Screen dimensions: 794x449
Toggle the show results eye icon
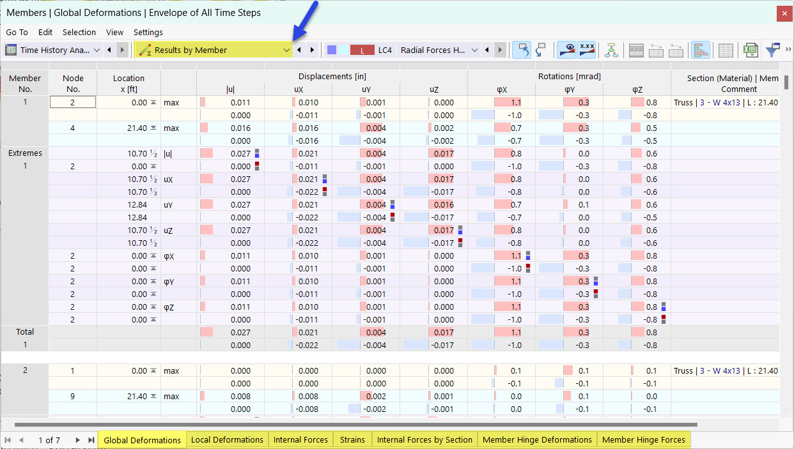pos(566,49)
